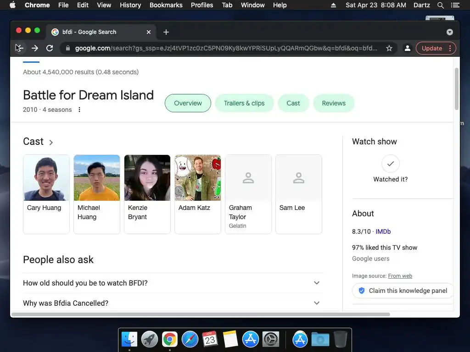Open the Profiles menu

pos(202,5)
